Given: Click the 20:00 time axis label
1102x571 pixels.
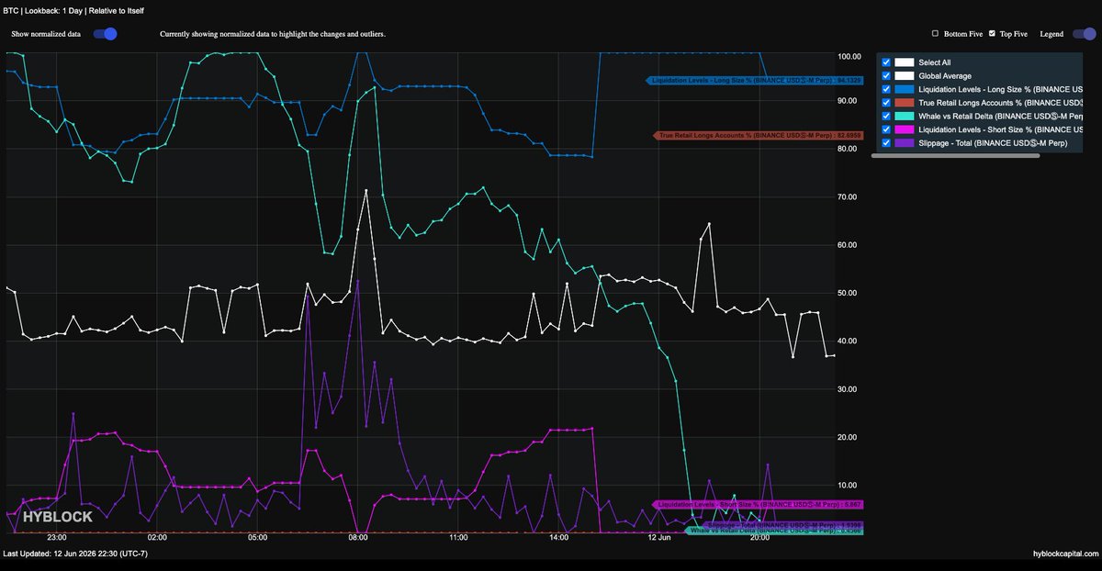Looking at the screenshot, I should pyautogui.click(x=759, y=538).
